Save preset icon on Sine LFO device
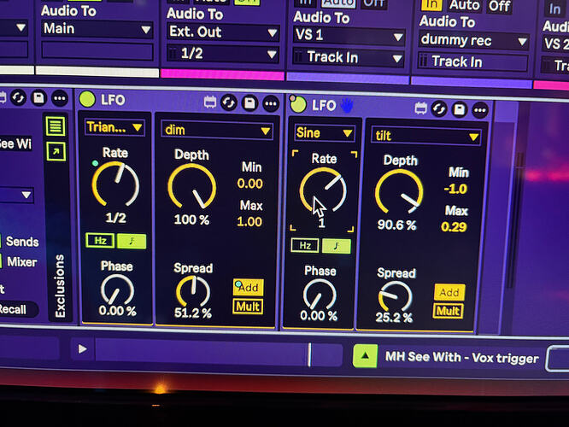 [460, 109]
